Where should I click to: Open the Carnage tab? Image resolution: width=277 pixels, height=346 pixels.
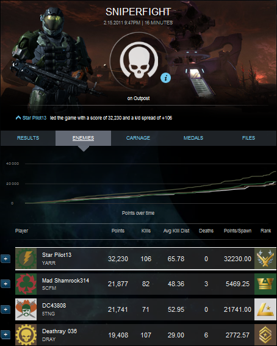(x=138, y=138)
